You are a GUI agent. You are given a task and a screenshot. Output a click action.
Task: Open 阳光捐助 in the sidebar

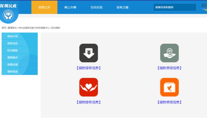pos(20,50)
